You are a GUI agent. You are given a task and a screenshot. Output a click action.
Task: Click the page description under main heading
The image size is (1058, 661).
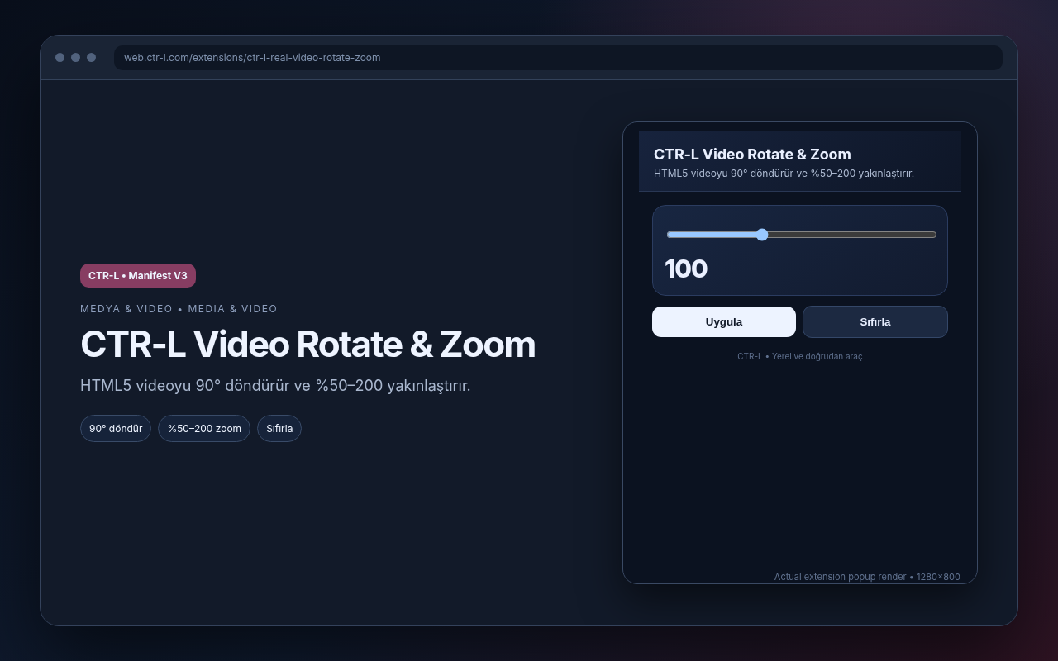click(x=275, y=386)
